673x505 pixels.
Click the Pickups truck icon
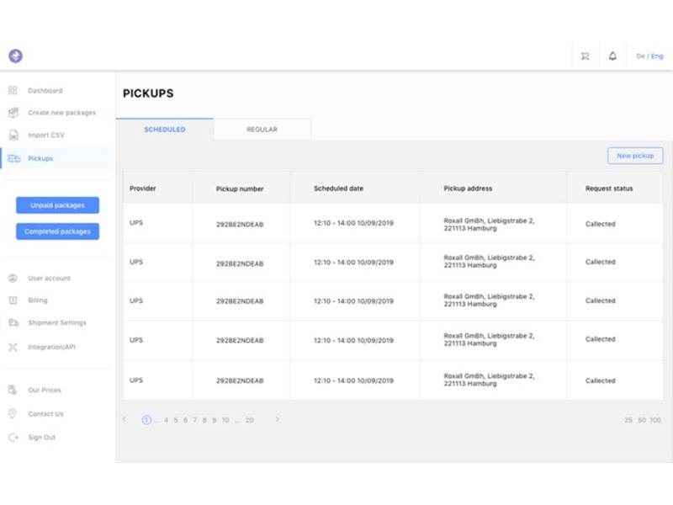[13, 158]
